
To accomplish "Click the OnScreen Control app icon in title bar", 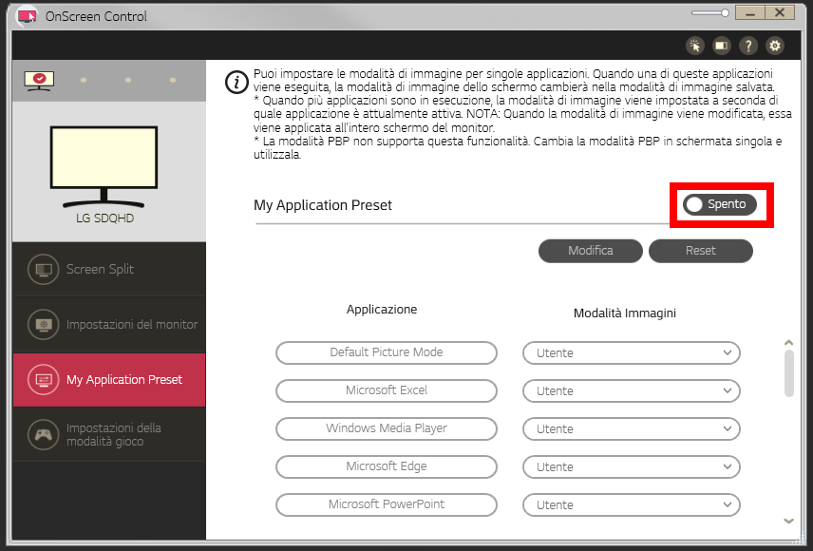I will 27,16.
